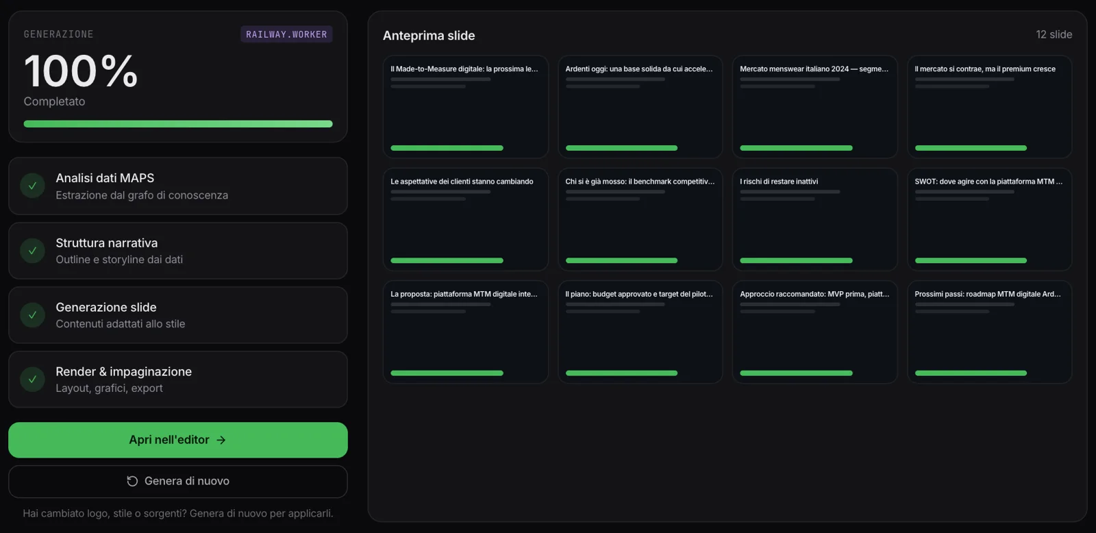Screen dimensions: 1096x533
Task: Click the '12 slide' count label
Action: tap(1054, 34)
